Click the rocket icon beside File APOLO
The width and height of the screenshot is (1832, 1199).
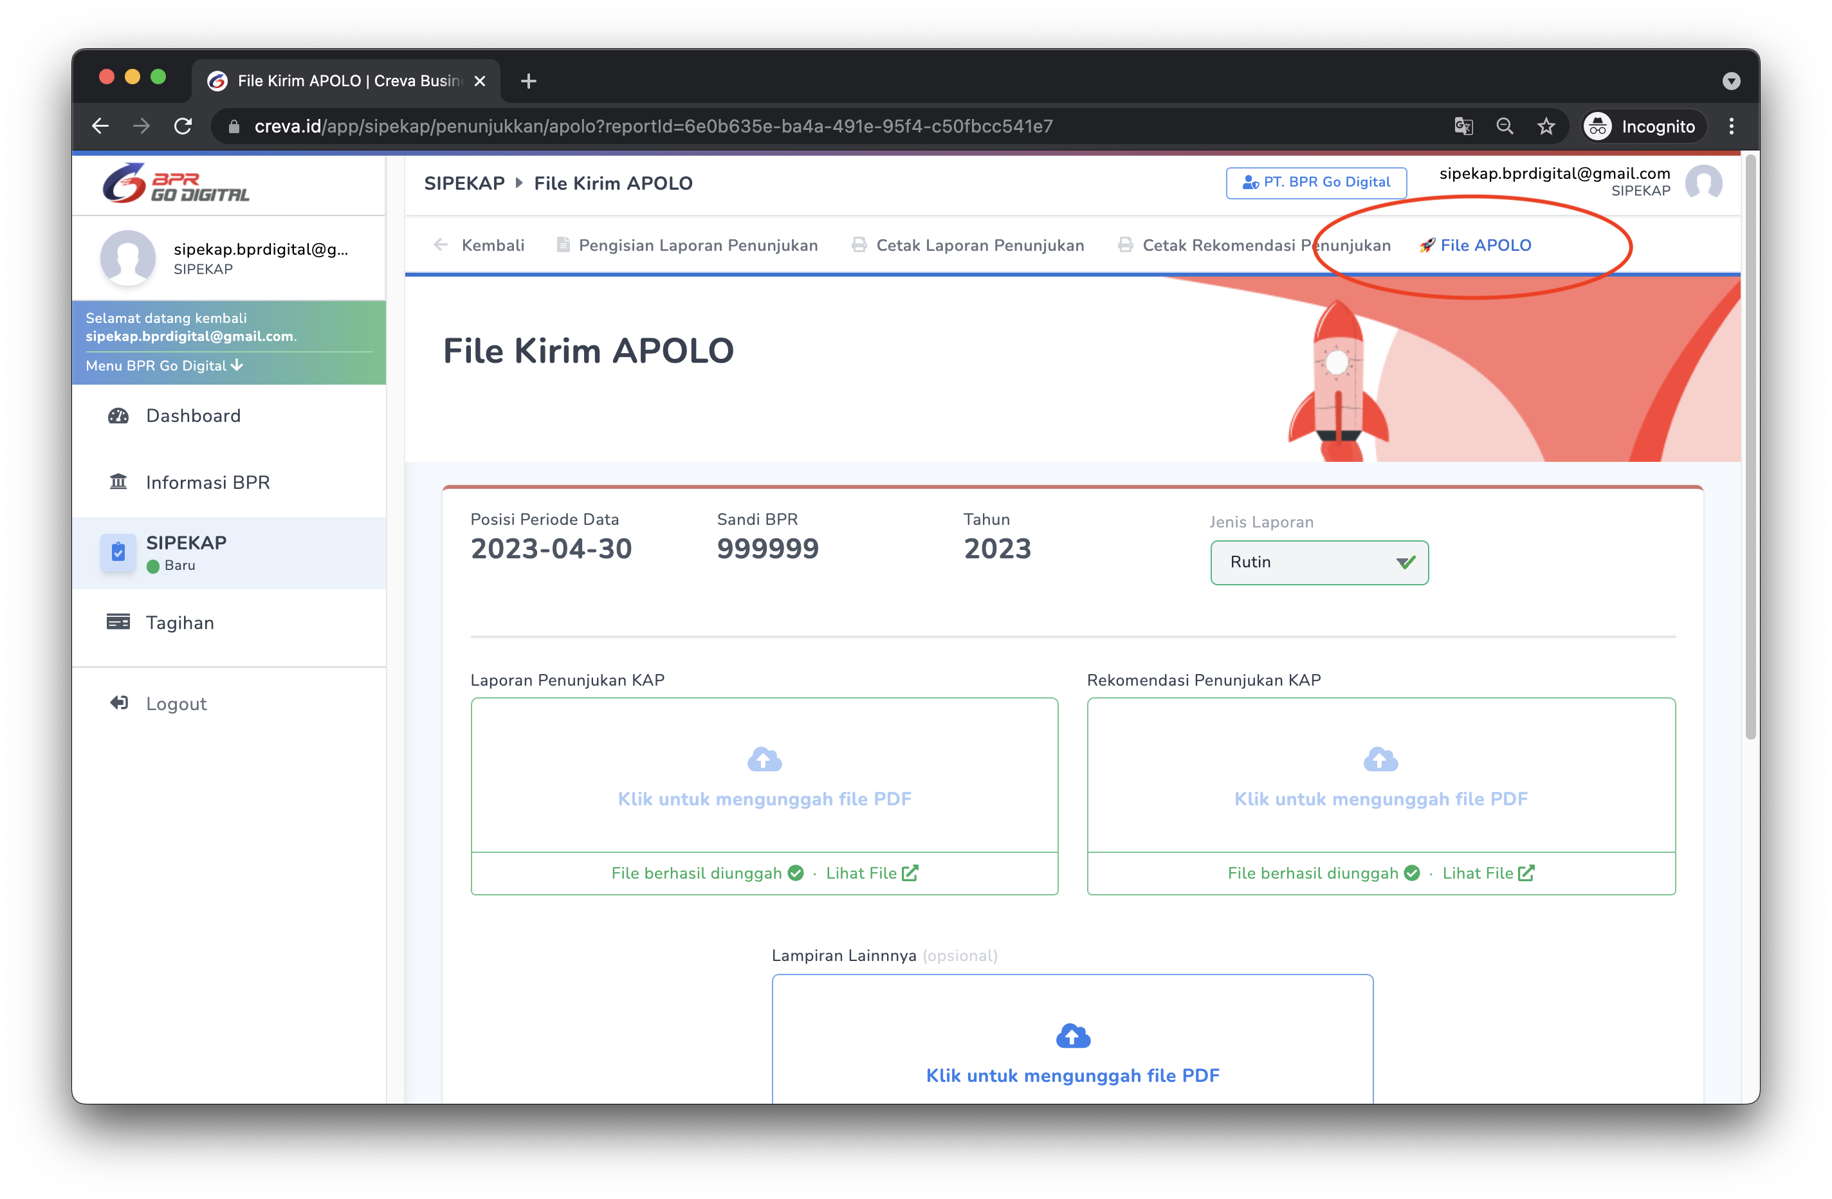click(1427, 244)
